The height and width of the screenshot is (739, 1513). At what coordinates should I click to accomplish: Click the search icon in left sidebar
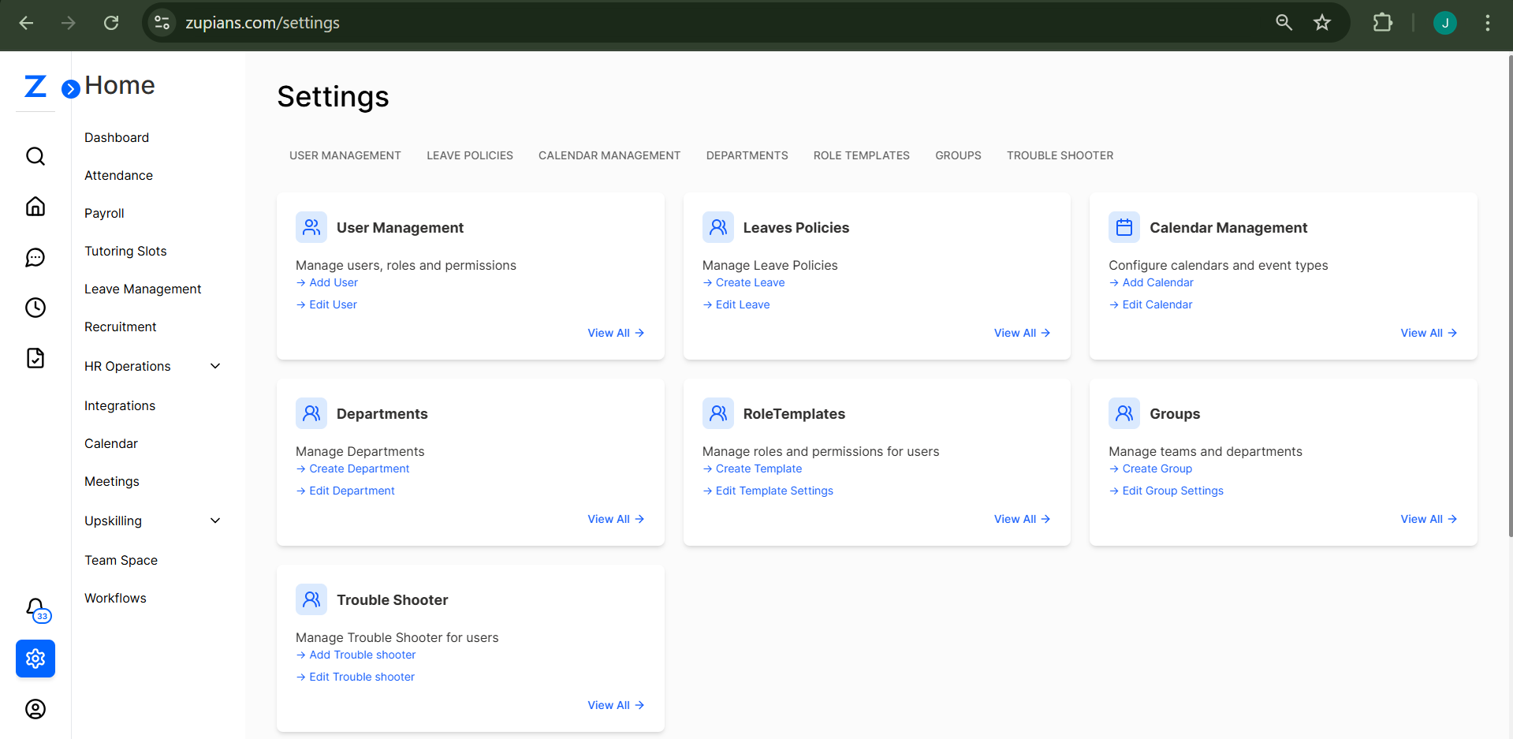pos(35,156)
